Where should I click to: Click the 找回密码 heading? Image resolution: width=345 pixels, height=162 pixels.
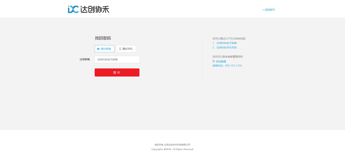(x=103, y=38)
